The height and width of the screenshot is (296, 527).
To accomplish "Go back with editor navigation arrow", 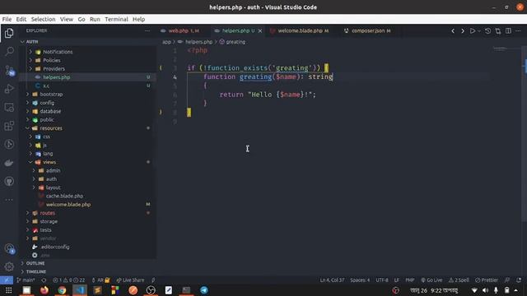I will pos(453,31).
